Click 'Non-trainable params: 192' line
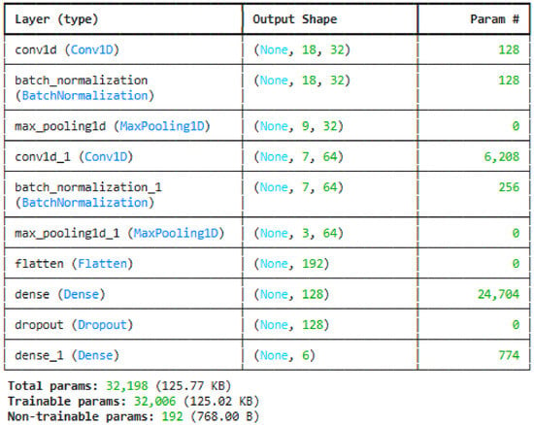 point(134,416)
